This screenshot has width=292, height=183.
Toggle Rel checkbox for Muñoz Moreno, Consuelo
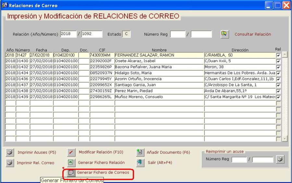[278, 97]
